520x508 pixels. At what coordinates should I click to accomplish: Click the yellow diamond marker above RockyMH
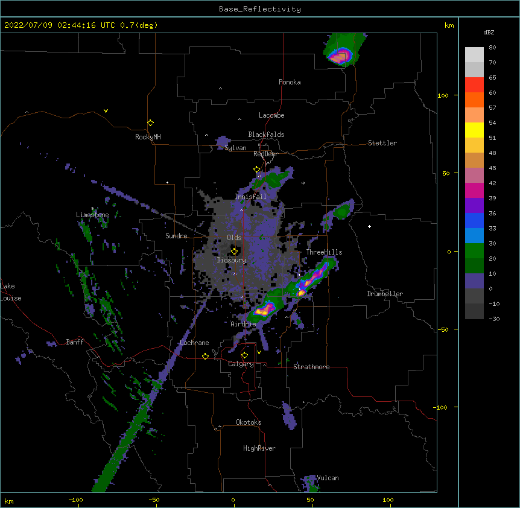(151, 123)
